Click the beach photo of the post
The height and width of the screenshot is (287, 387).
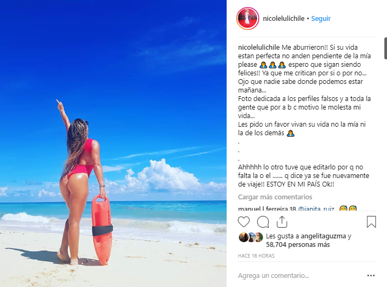113,143
